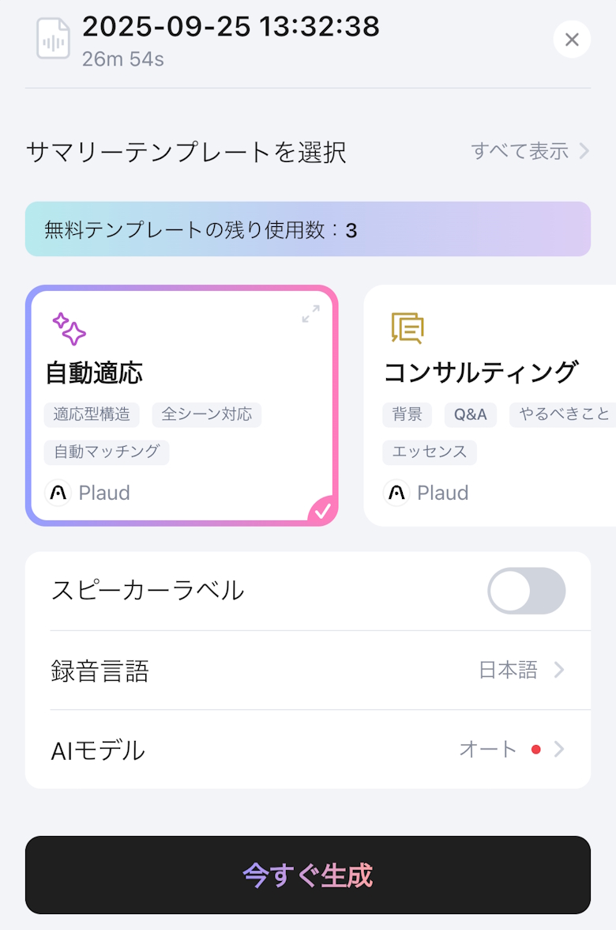Image resolution: width=616 pixels, height=930 pixels.
Task: Open the AIモデル selection row
Action: click(x=308, y=749)
